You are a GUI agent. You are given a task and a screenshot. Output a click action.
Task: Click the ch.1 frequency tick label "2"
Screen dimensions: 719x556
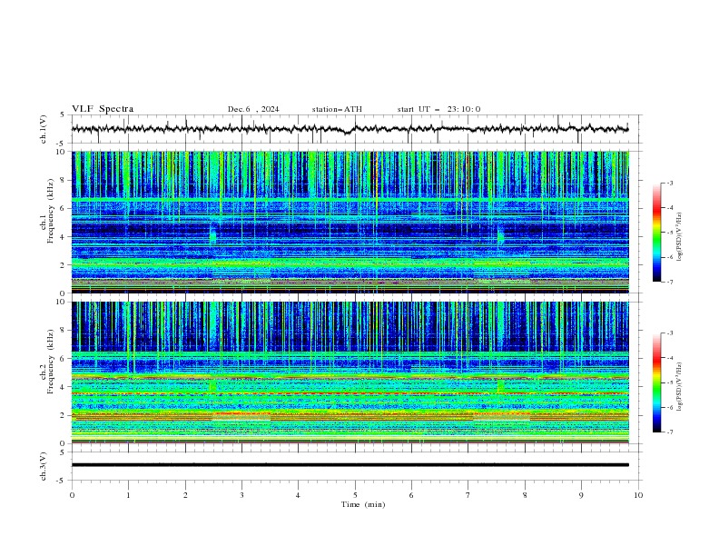[x=64, y=264]
